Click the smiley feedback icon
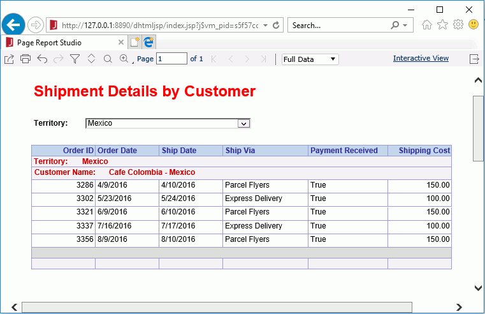The height and width of the screenshot is (314, 485). click(474, 24)
